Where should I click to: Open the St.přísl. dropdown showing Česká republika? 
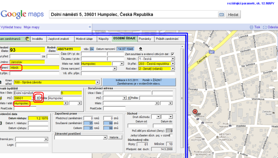(x=173, y=64)
